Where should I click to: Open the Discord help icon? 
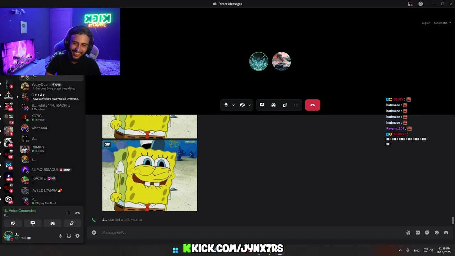pos(421,4)
